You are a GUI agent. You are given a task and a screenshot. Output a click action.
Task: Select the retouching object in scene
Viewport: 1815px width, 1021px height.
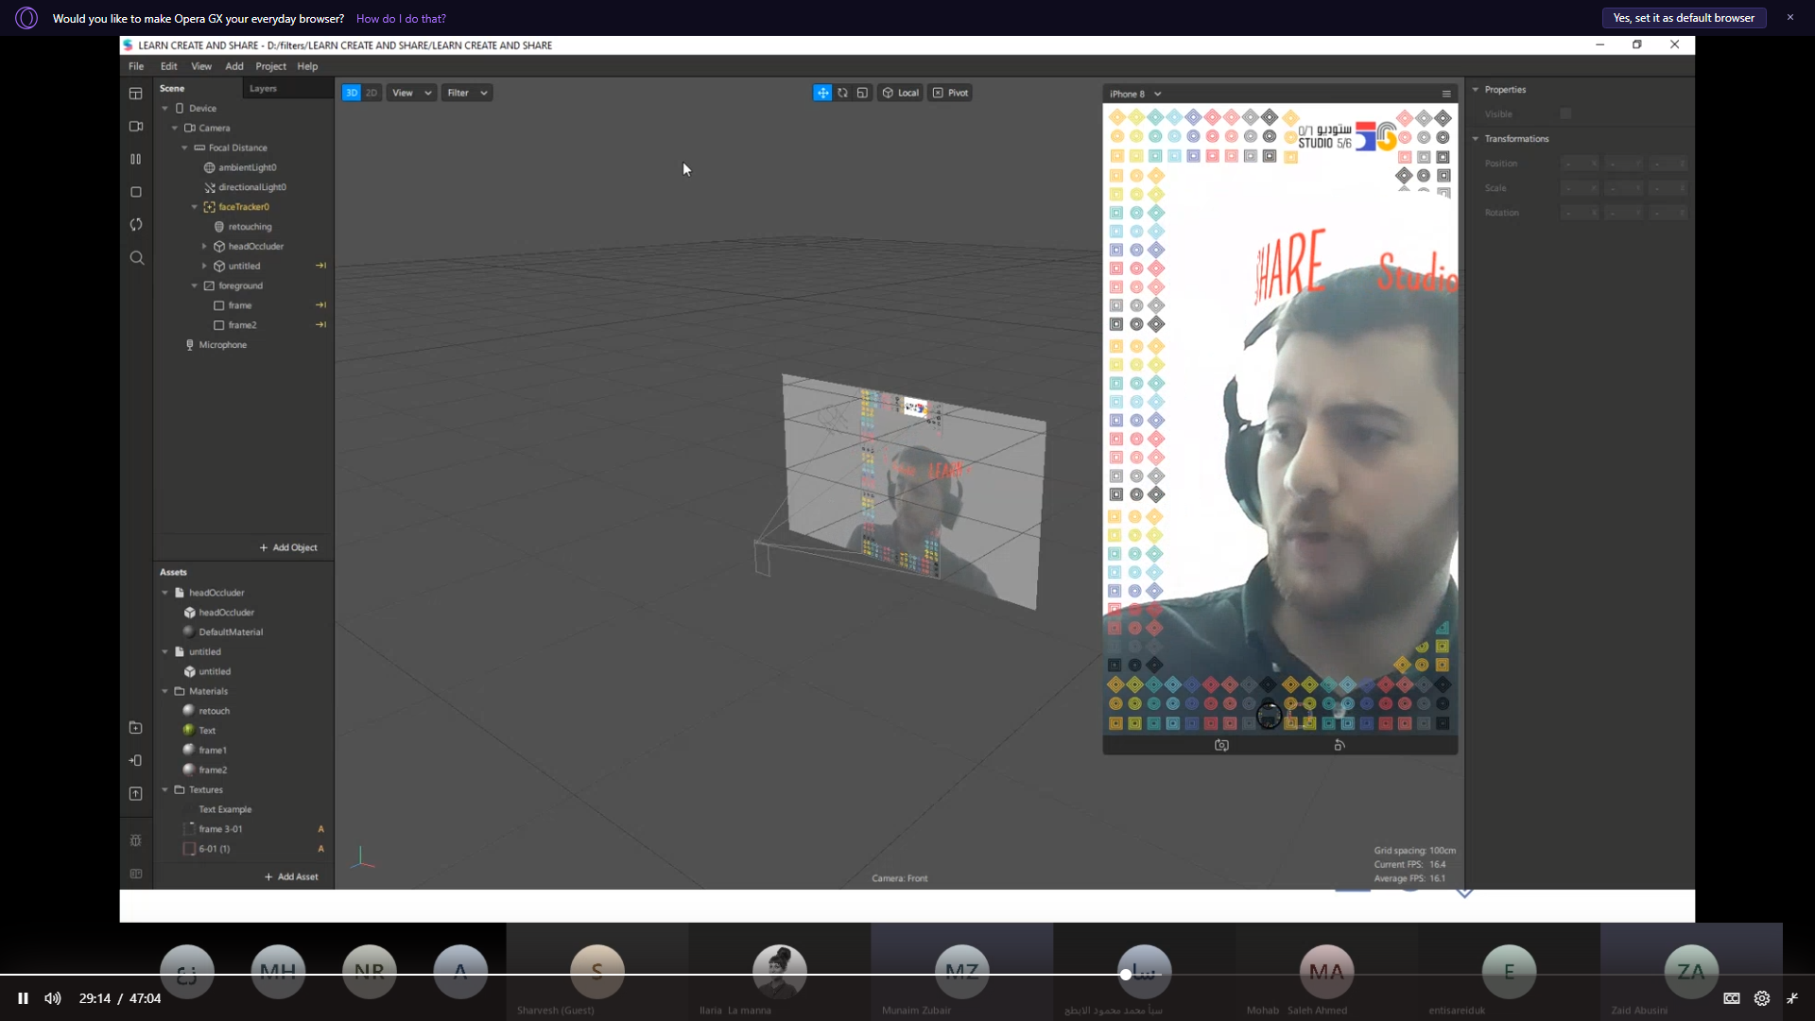point(250,227)
